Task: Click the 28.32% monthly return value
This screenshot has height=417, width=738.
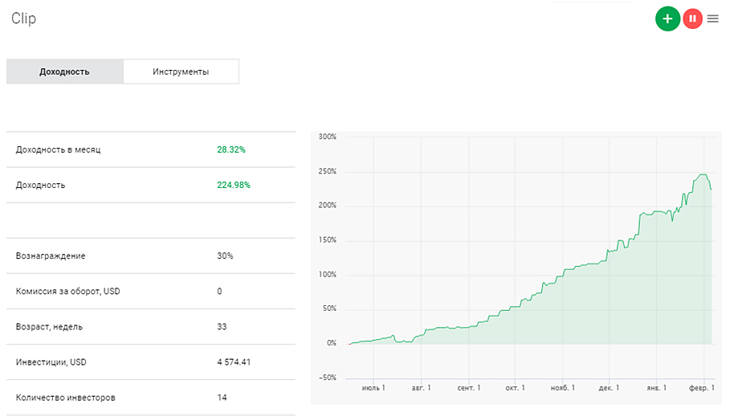Action: click(x=230, y=149)
